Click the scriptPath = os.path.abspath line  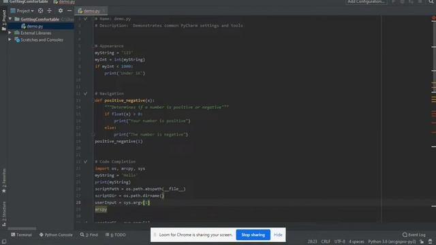pos(140,189)
